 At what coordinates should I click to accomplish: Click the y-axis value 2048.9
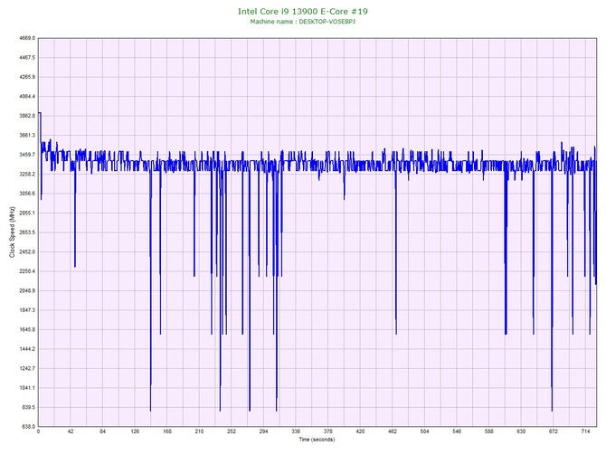click(27, 290)
